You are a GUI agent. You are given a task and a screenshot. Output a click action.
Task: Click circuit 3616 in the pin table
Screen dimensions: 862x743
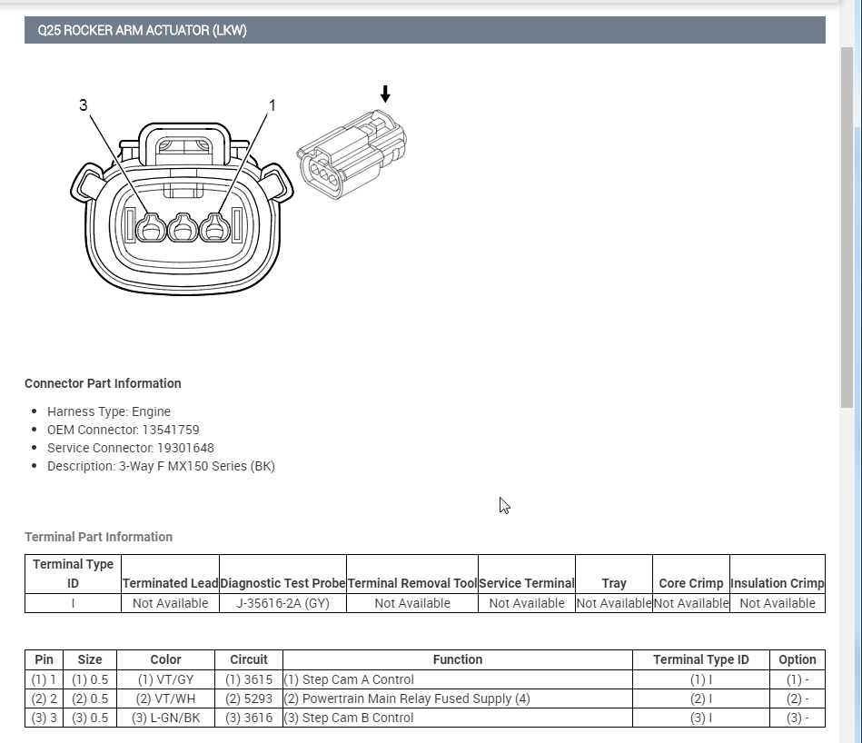click(249, 718)
